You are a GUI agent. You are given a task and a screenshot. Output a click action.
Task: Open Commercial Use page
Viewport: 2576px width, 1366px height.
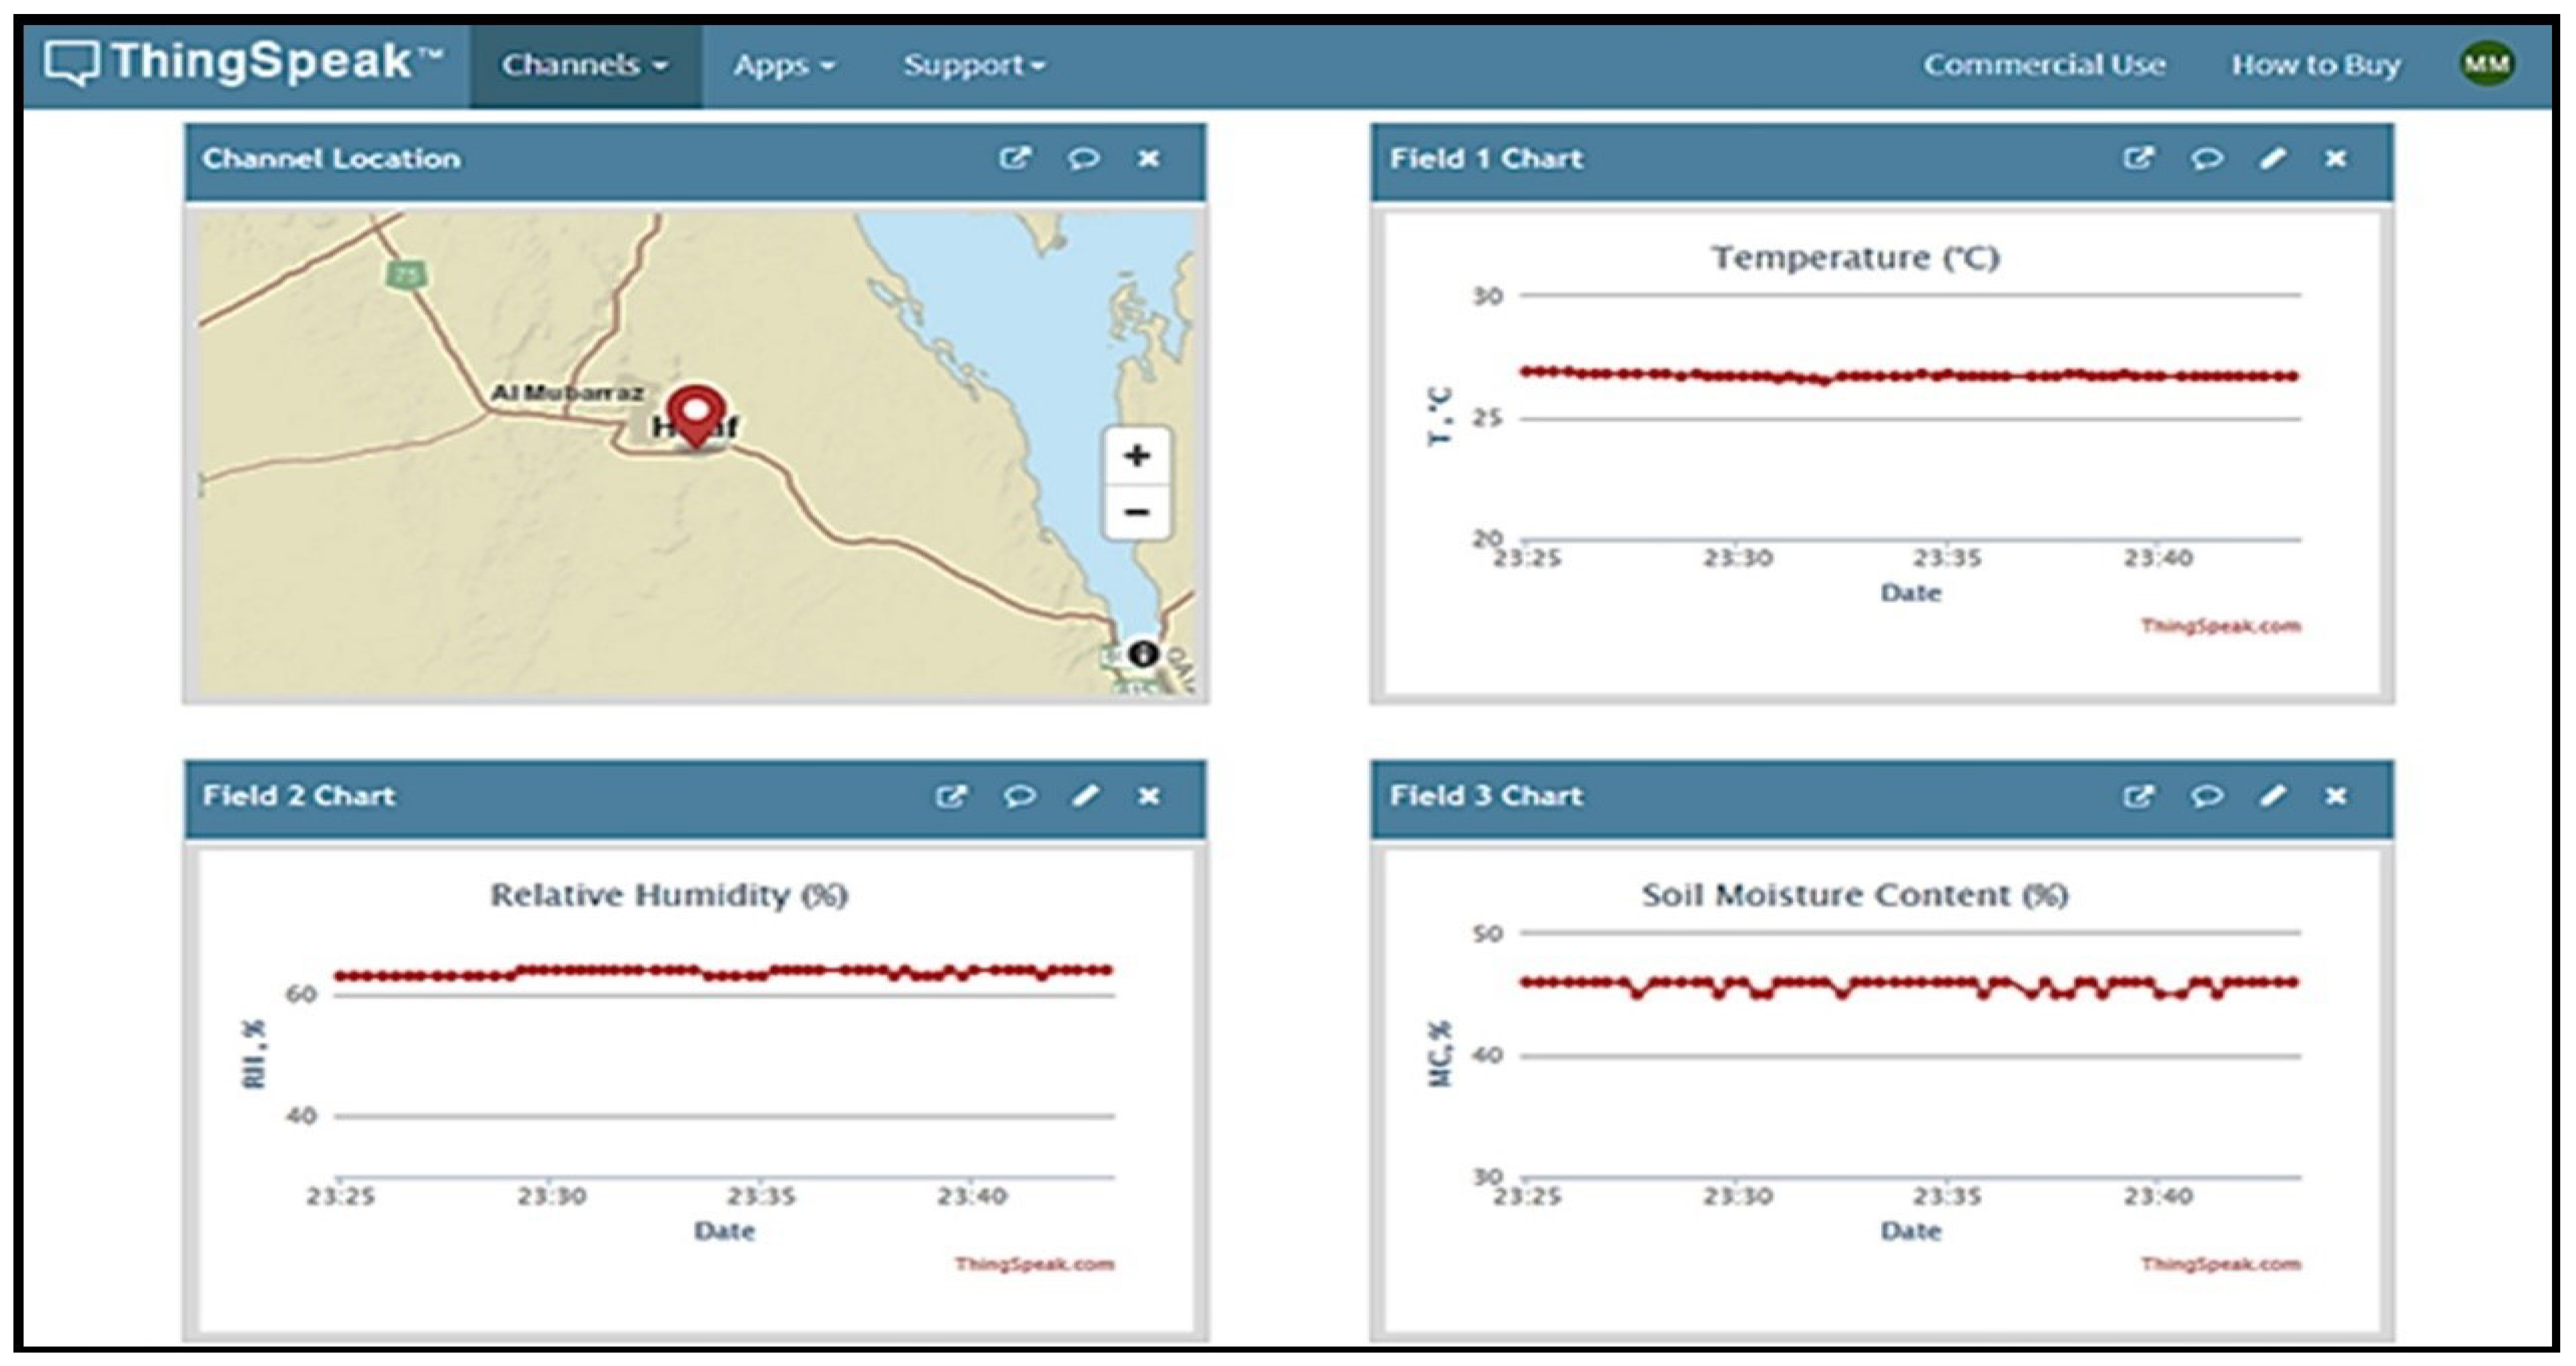pyautogui.click(x=2044, y=66)
